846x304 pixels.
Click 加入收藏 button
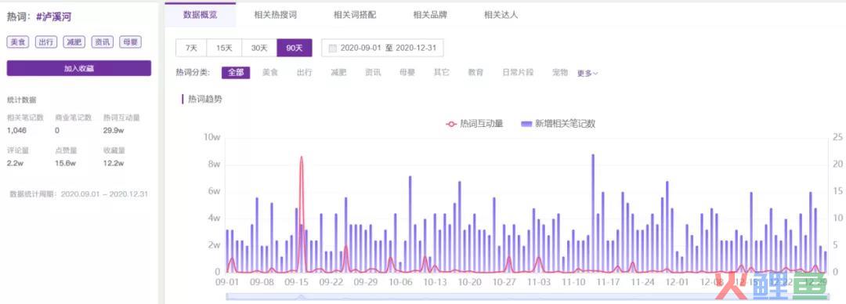[x=79, y=69]
